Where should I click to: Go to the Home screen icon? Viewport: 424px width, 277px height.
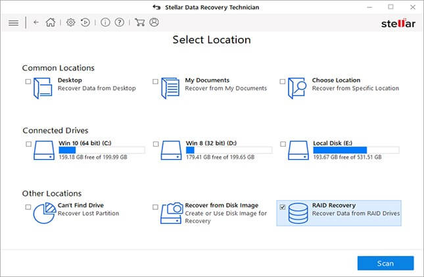(51, 22)
